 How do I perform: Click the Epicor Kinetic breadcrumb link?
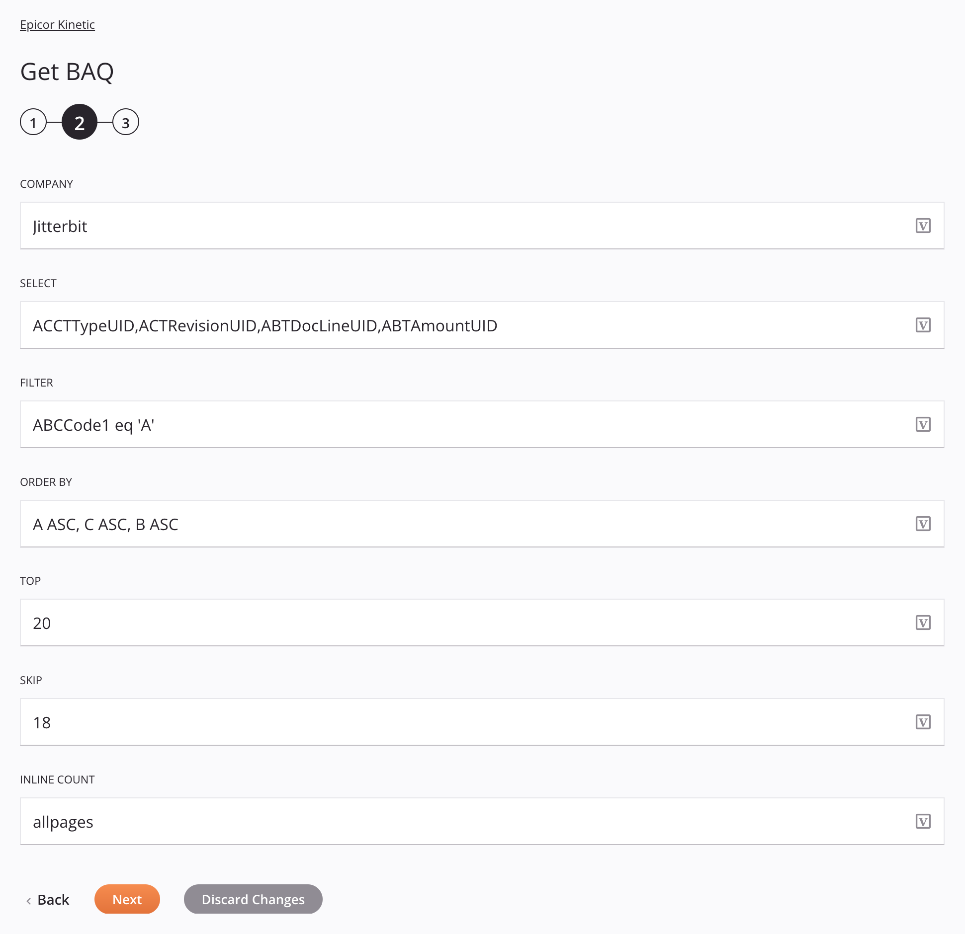57,23
